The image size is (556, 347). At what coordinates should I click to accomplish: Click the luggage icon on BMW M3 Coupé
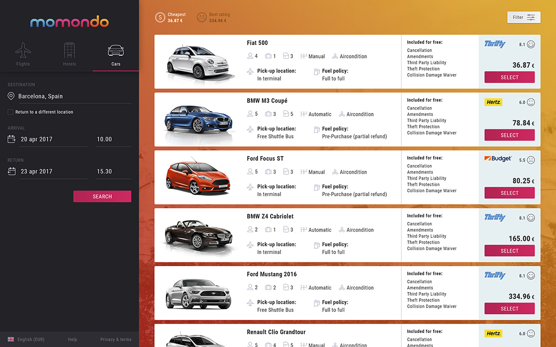(268, 114)
